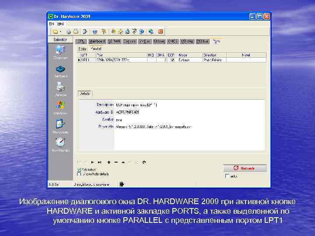Click the Mode column header
The width and height of the screenshot is (315, 236).
[190, 55]
